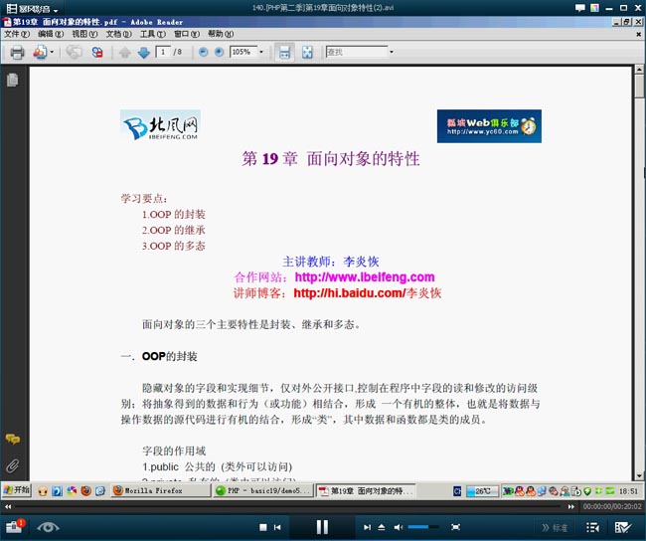Click the player feedback message icon
646x541 pixels.
click(x=580, y=8)
